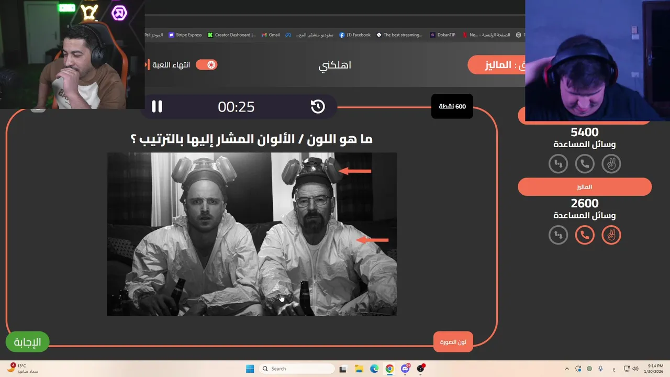Click the microphone tray icon
The width and height of the screenshot is (670, 377).
click(x=600, y=369)
